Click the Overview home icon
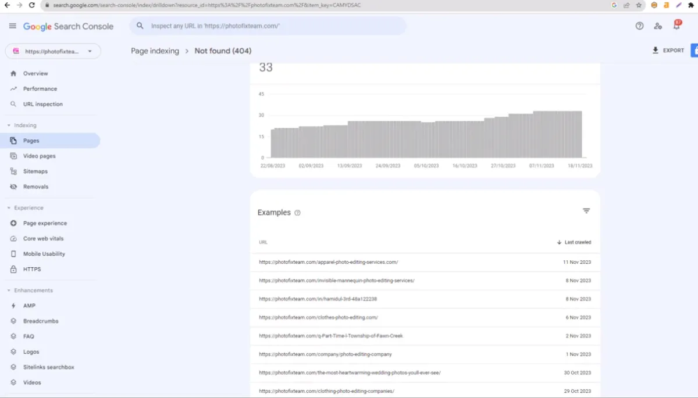 (x=13, y=74)
